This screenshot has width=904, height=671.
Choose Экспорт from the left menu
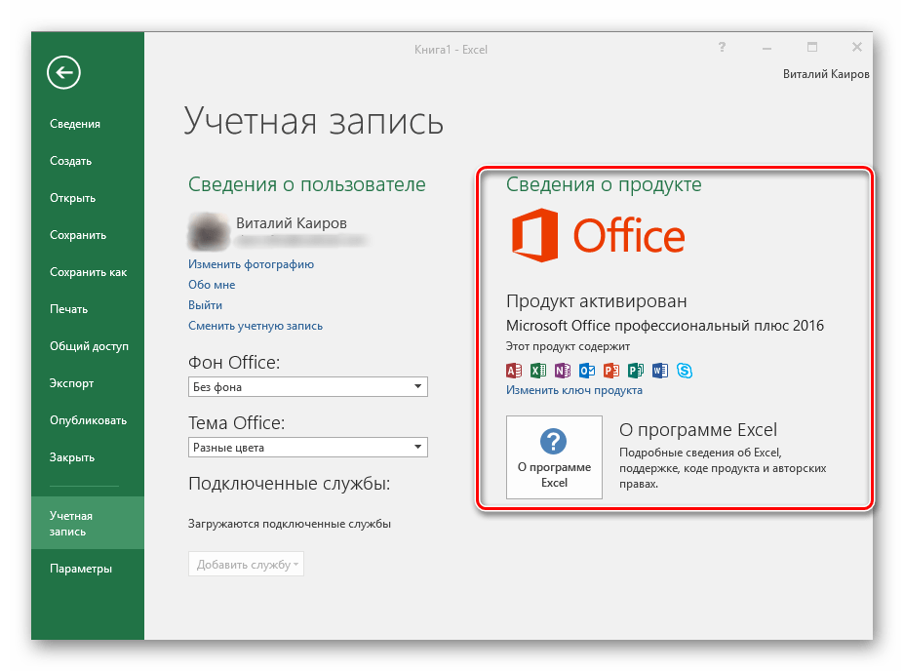point(72,383)
